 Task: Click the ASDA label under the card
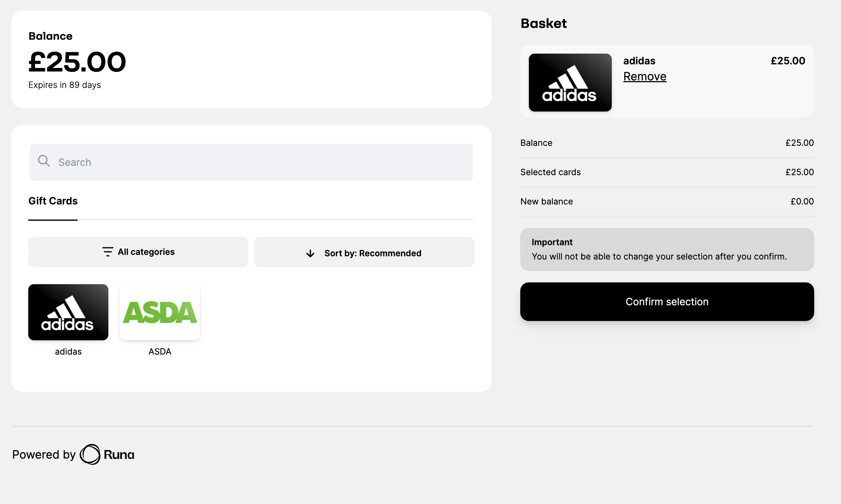click(x=160, y=352)
